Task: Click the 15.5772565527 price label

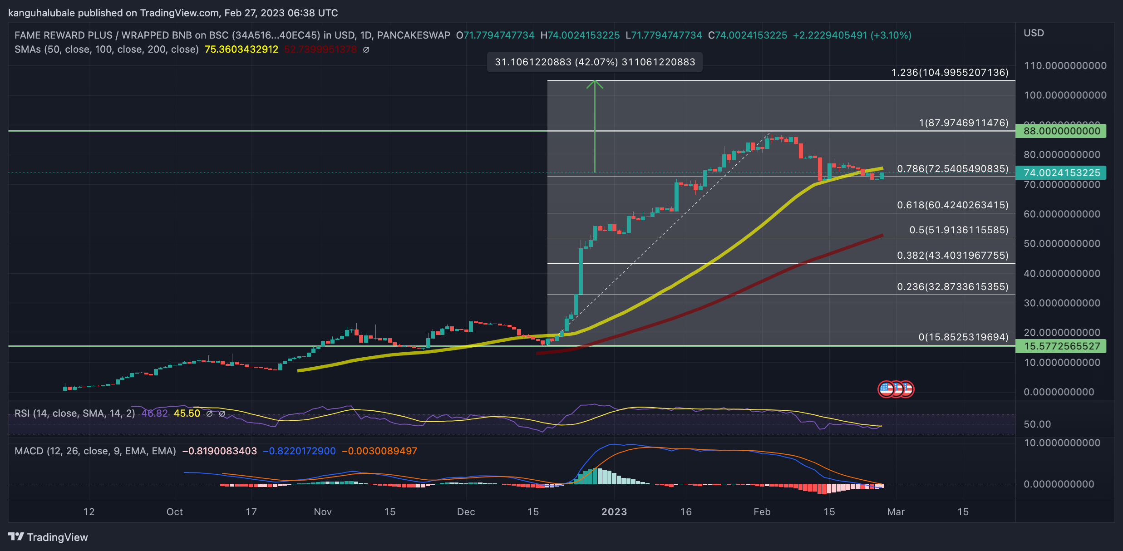Action: pos(1062,346)
